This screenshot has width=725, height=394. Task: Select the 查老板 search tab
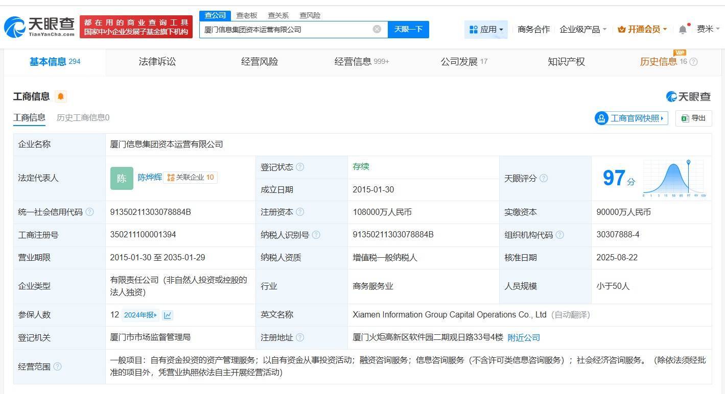point(247,15)
